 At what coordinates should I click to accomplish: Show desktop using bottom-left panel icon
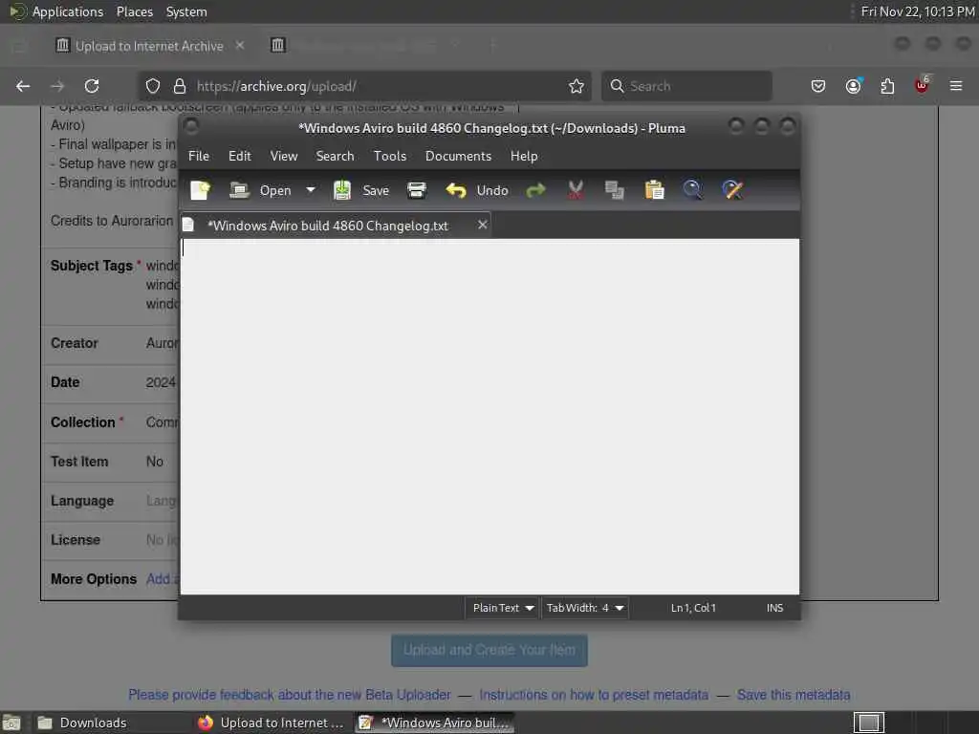[x=11, y=723]
